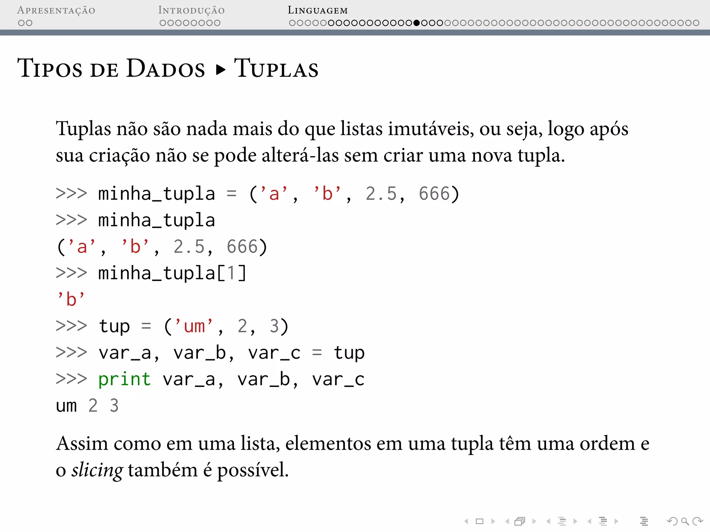Open the Apresentação section
The width and height of the screenshot is (710, 532).
pos(56,10)
